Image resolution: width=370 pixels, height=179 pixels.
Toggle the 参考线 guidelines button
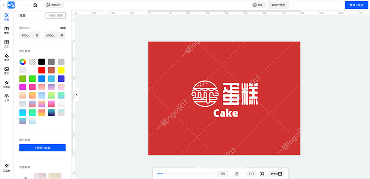276,174
